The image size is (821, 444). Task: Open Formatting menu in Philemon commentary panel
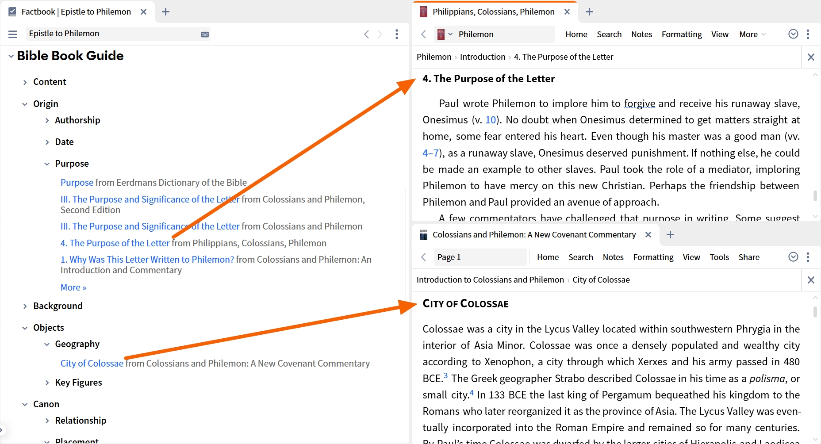[682, 34]
